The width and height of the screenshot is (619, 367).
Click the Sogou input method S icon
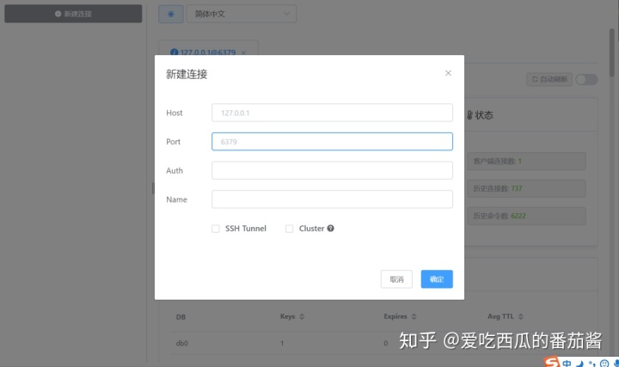pos(551,362)
